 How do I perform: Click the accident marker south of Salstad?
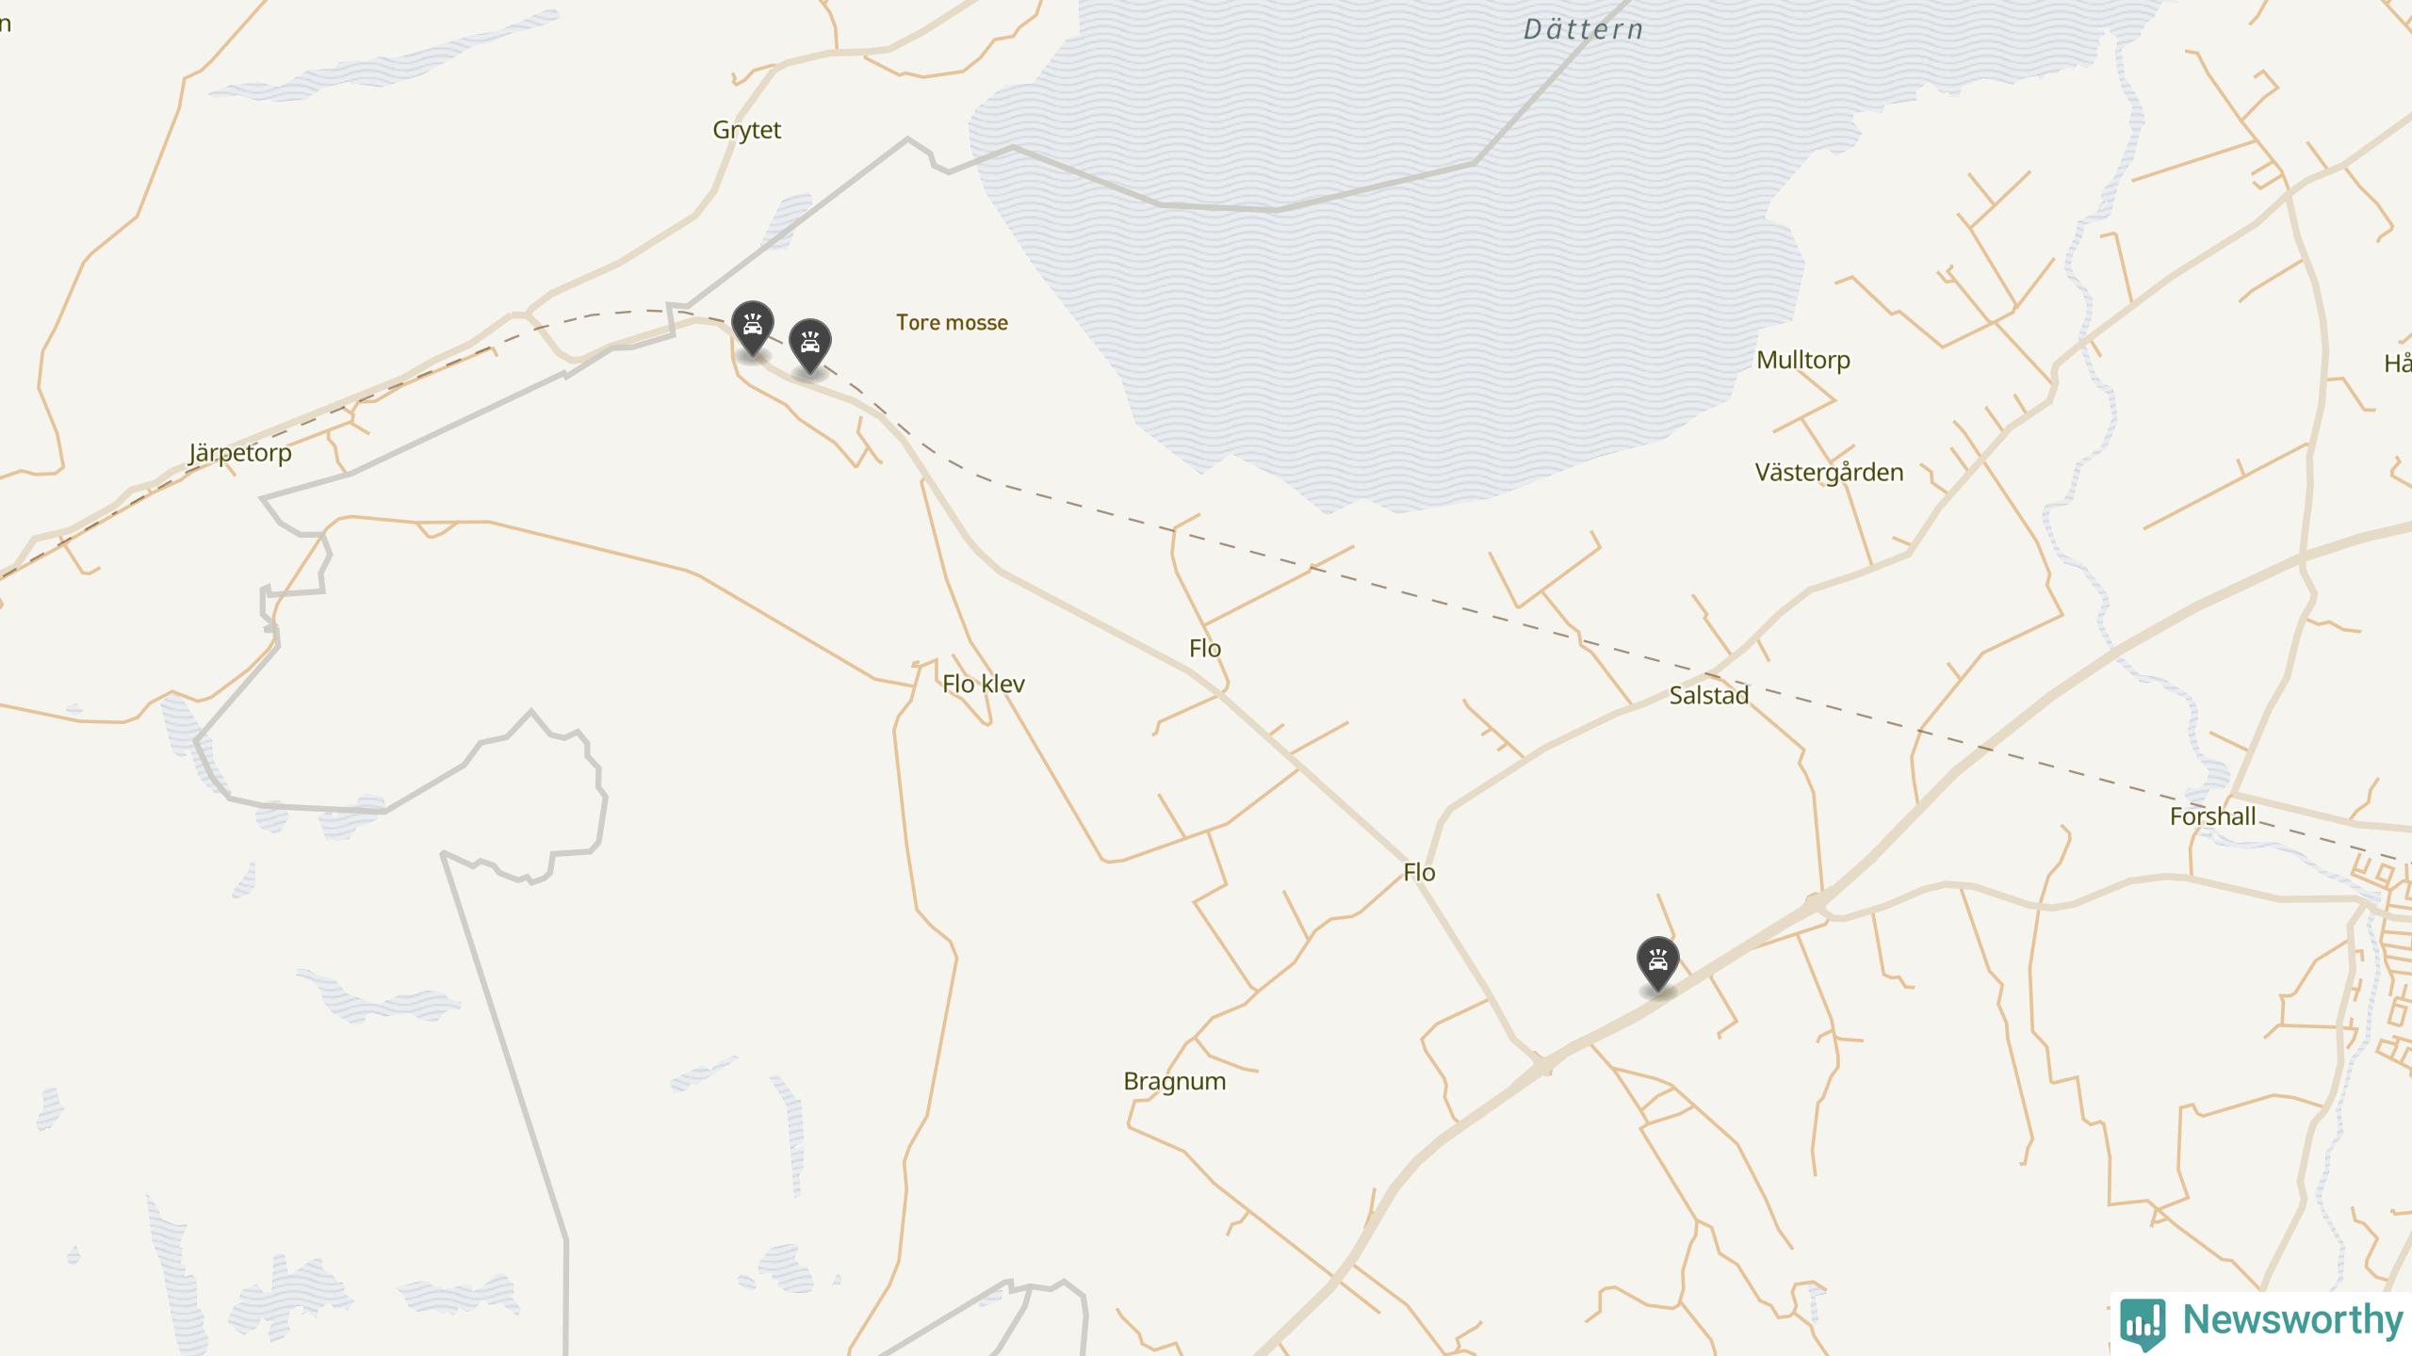tap(1658, 964)
